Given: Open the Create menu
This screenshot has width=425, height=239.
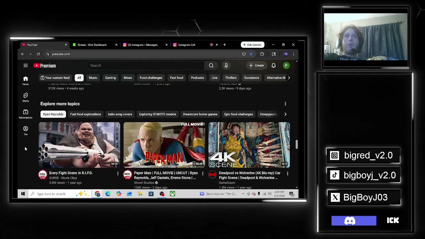Looking at the screenshot, I should click(256, 65).
